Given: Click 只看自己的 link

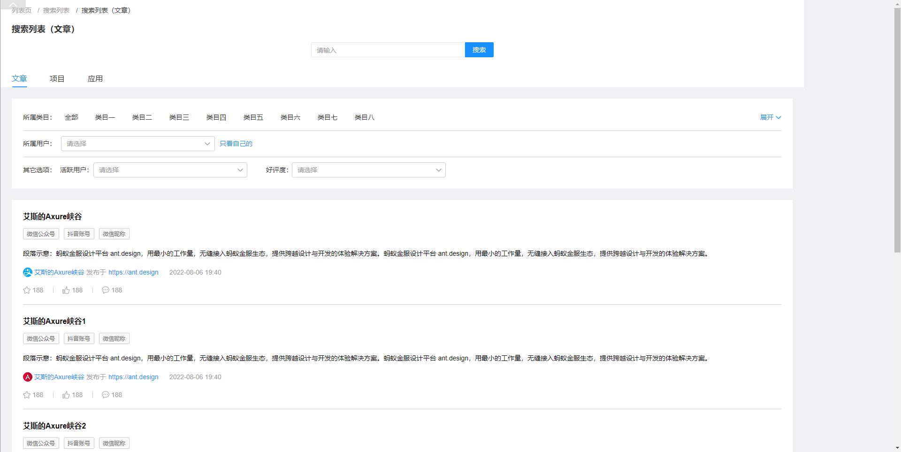Looking at the screenshot, I should [236, 144].
